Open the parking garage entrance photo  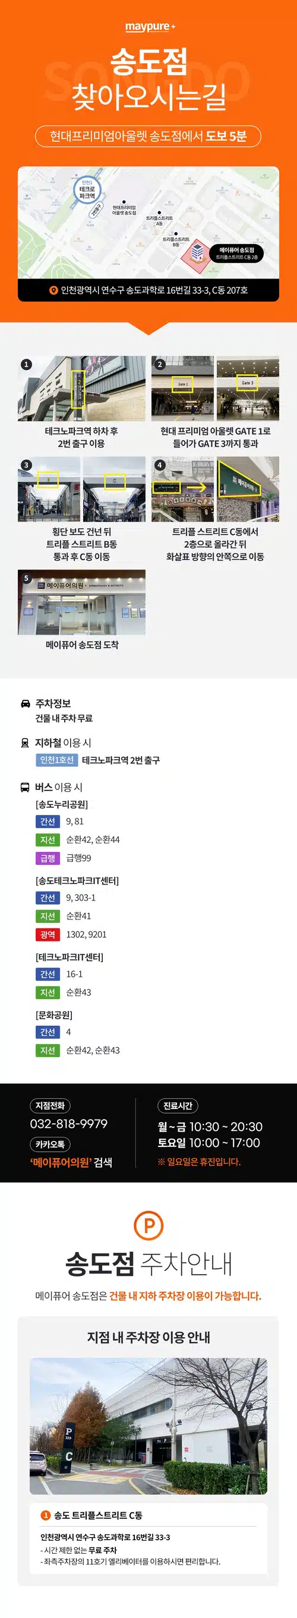coord(148,1426)
